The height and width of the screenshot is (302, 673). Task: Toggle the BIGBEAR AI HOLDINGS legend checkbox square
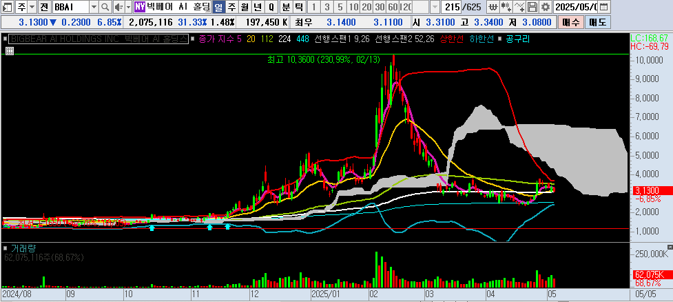tap(6, 39)
